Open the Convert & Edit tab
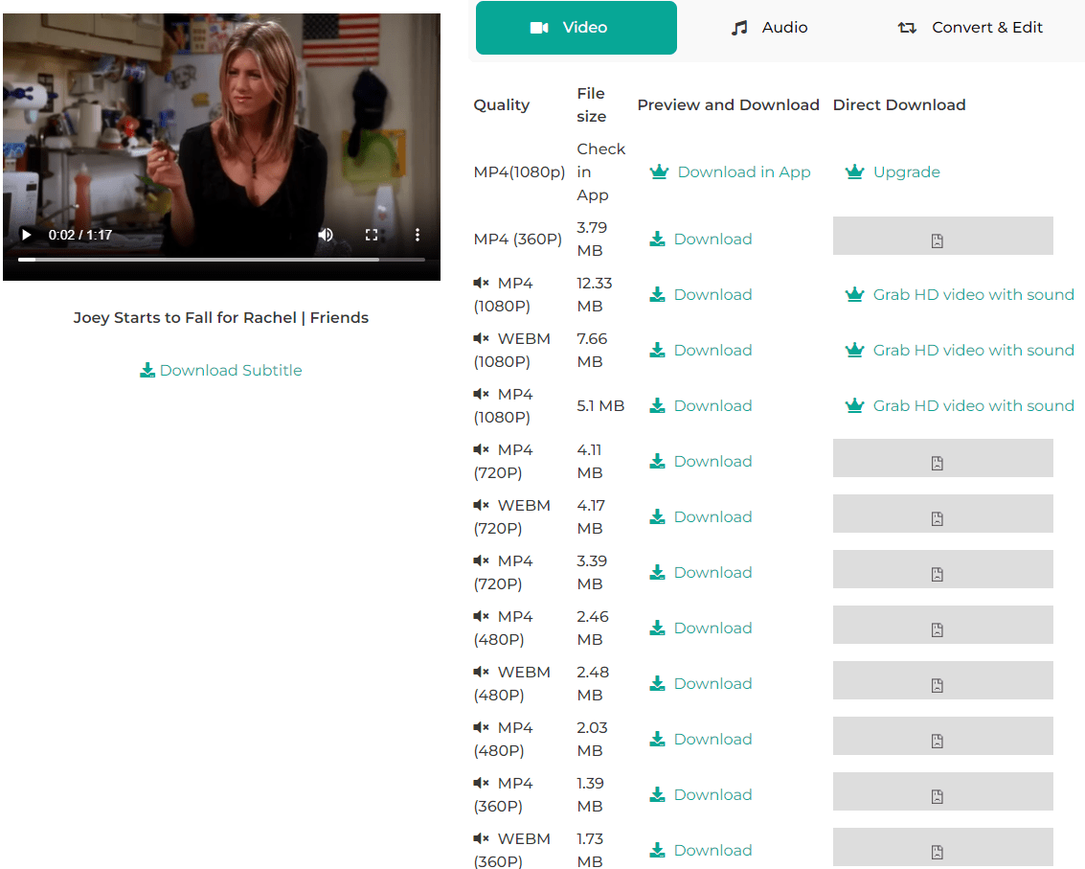The height and width of the screenshot is (869, 1085). point(970,28)
